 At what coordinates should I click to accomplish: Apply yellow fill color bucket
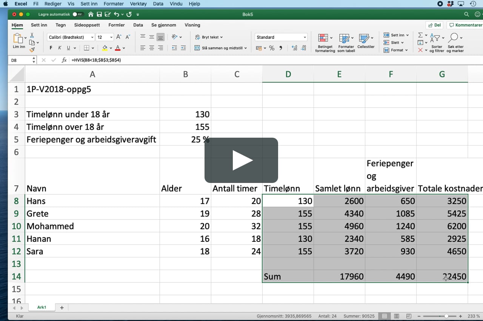(105, 48)
